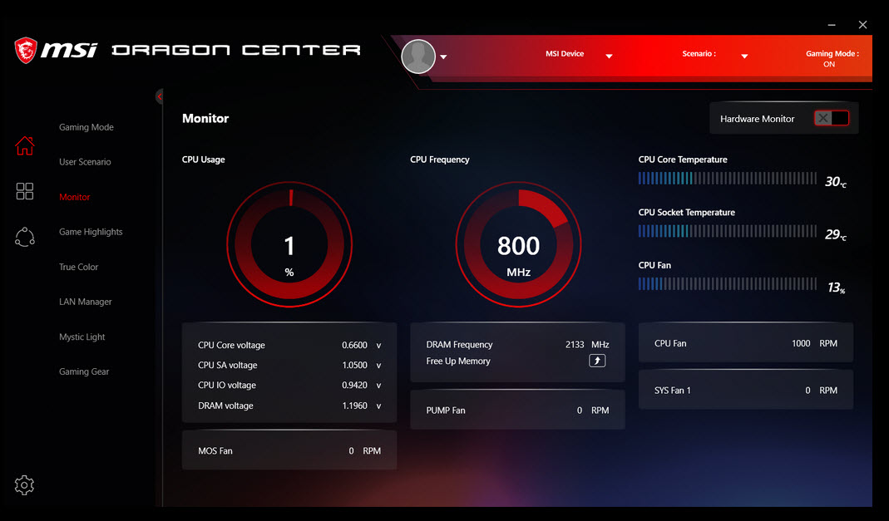Click the CPU Fan percentage bar
Viewport: 889px width, 521px height.
click(728, 283)
